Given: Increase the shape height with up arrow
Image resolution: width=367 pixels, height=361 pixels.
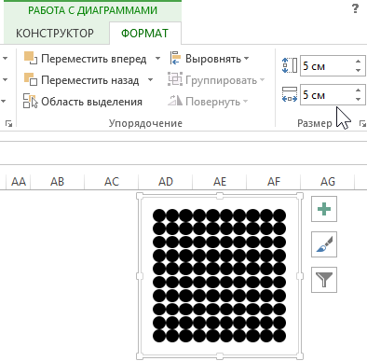Looking at the screenshot, I should 359,62.
